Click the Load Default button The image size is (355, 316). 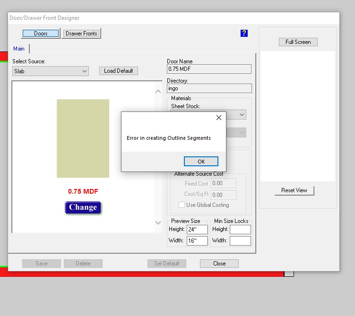pyautogui.click(x=118, y=71)
